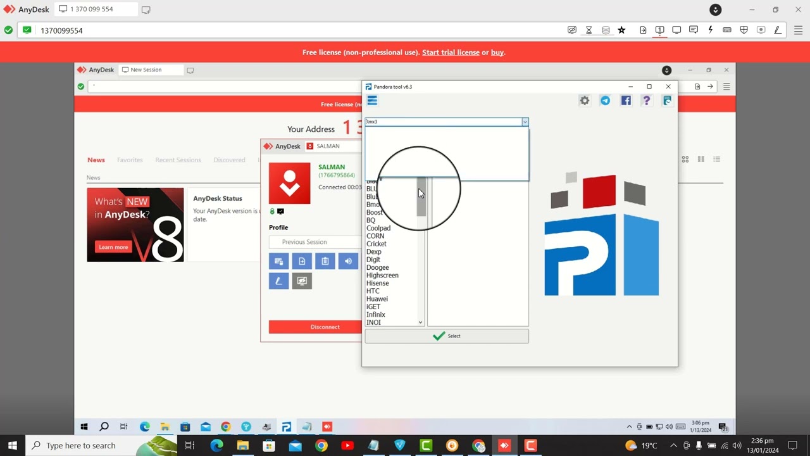Open AnyDesk actions lightning icon
The image size is (810, 456).
[711, 30]
